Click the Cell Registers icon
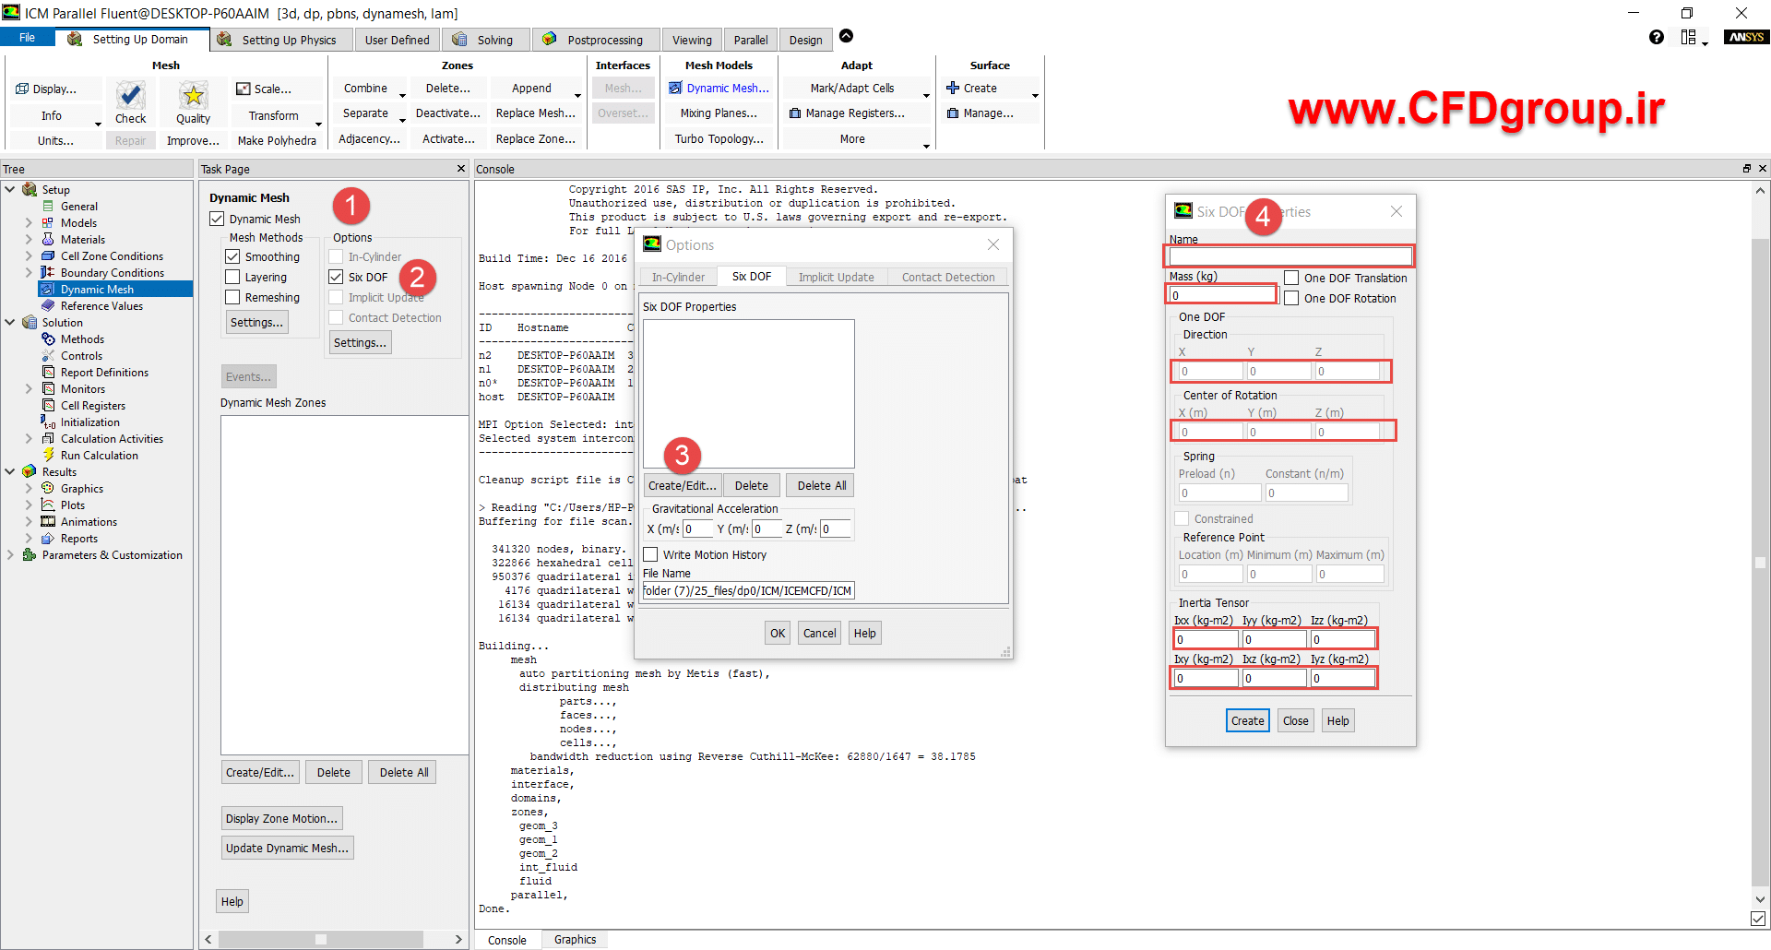Viewport: 1771px width, 950px height. coord(48,406)
